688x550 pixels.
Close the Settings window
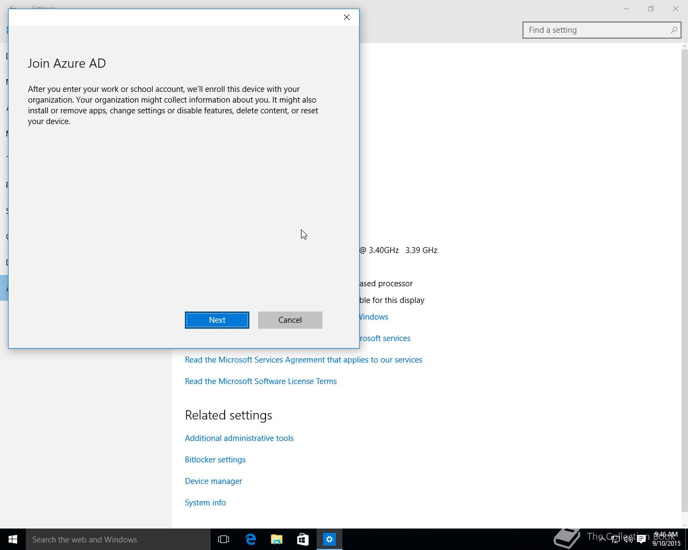(676, 9)
